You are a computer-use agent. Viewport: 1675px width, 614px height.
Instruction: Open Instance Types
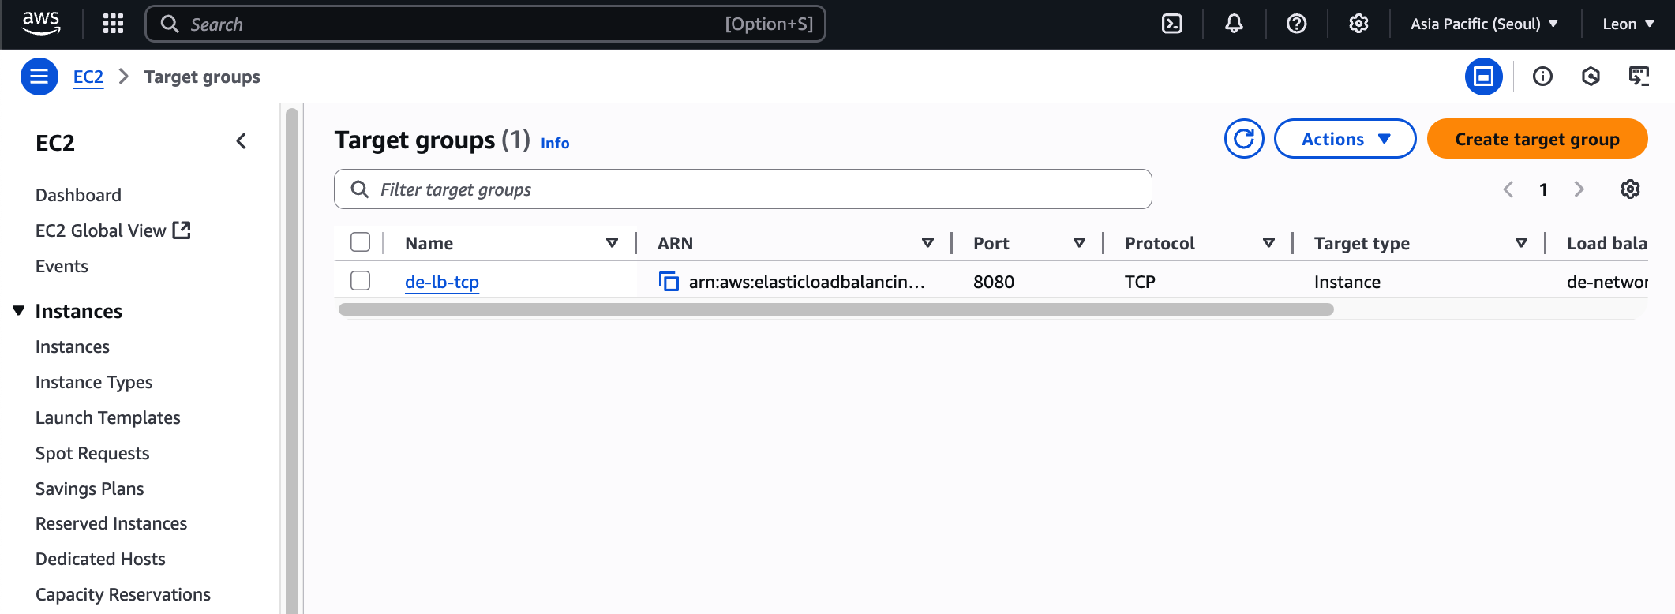click(94, 382)
